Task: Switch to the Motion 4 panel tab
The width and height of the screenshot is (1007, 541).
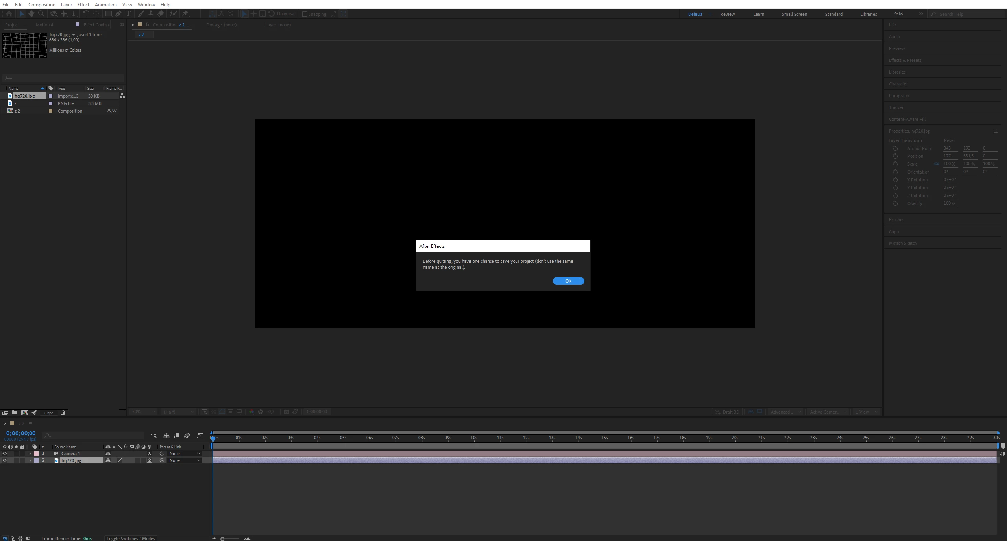Action: pyautogui.click(x=44, y=25)
